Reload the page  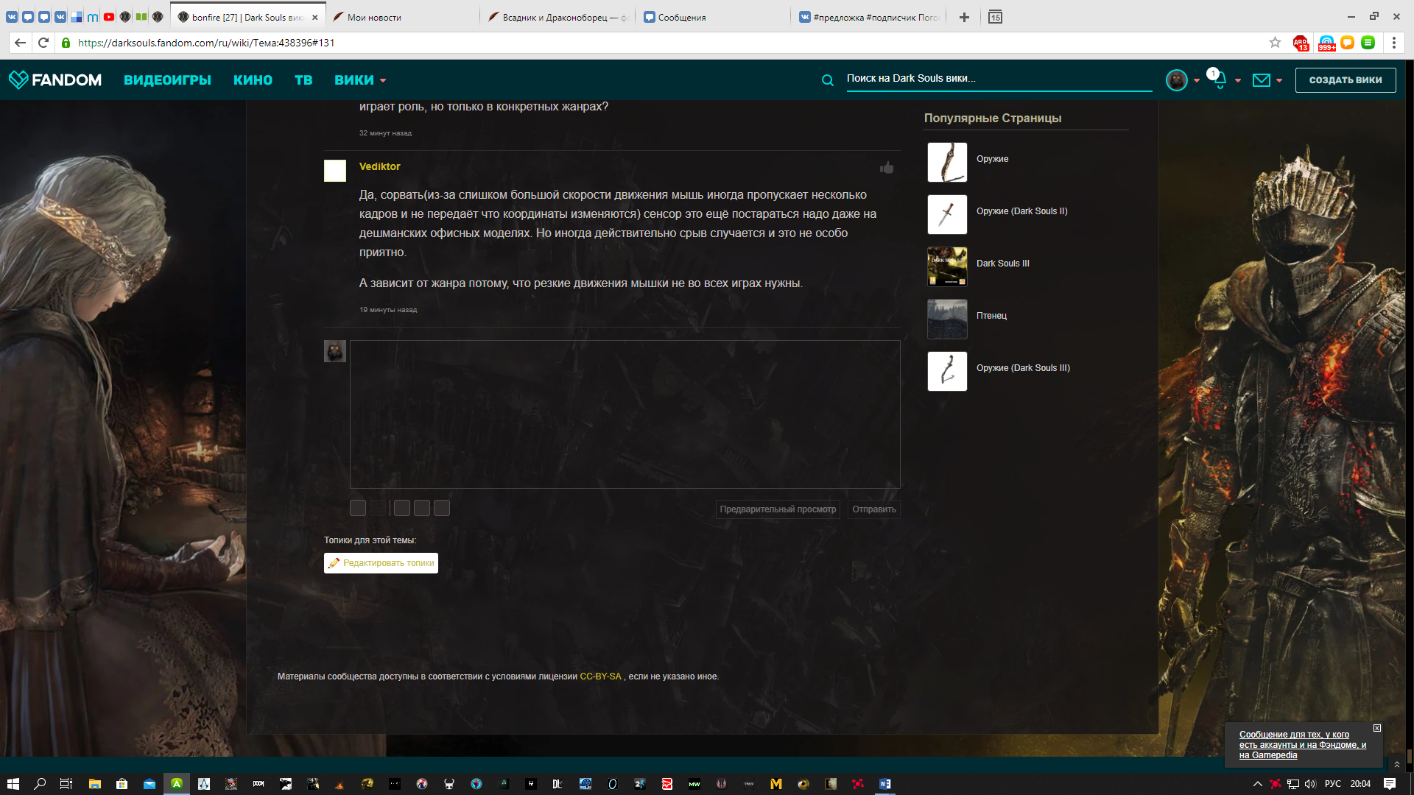43,43
